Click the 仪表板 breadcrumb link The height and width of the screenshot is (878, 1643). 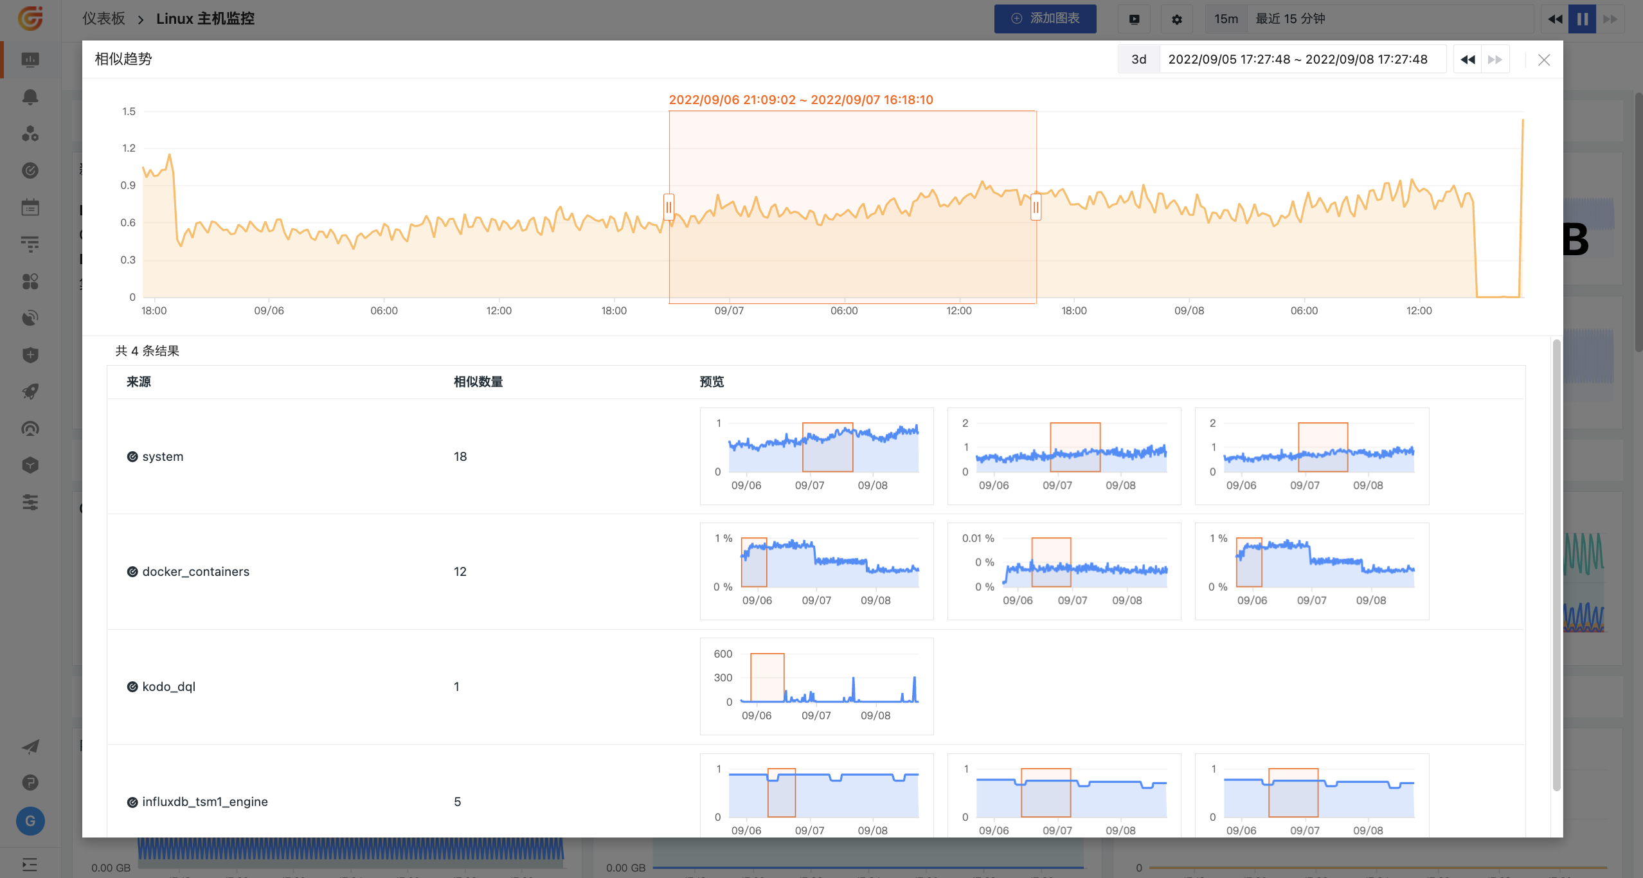pos(103,19)
